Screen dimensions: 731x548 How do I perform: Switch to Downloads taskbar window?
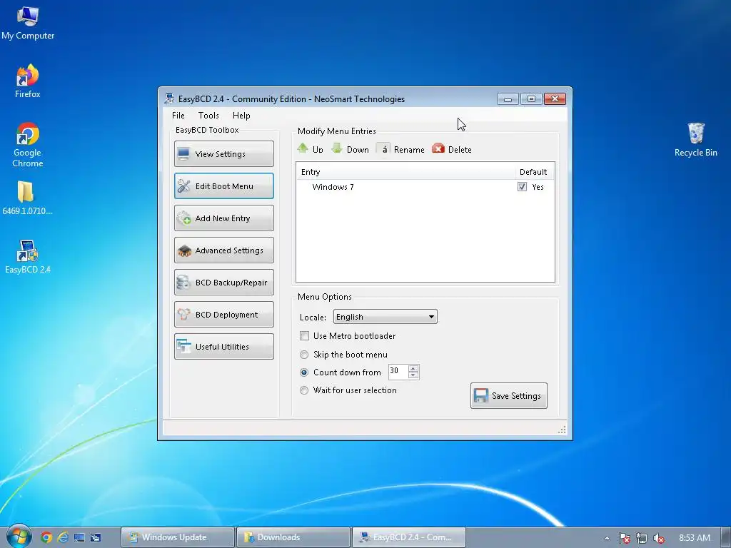tap(293, 537)
